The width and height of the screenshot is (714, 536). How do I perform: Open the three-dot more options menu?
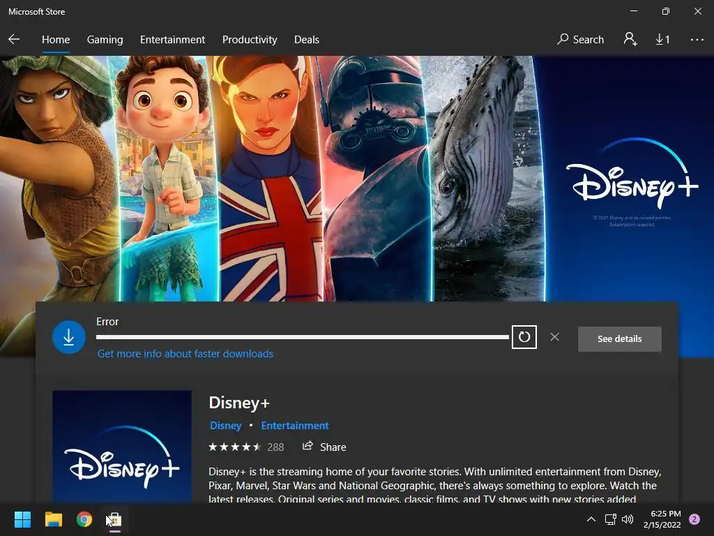click(697, 40)
